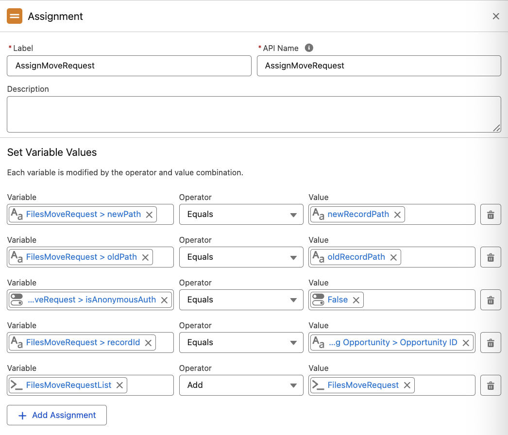Remove the newRecordPath value pill
This screenshot has height=435, width=508.
397,215
